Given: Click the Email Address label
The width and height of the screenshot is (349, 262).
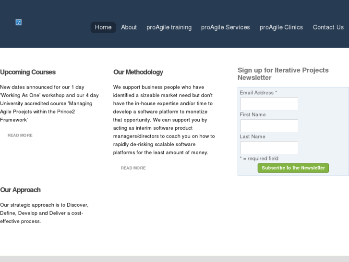Looking at the screenshot, I should (x=257, y=93).
